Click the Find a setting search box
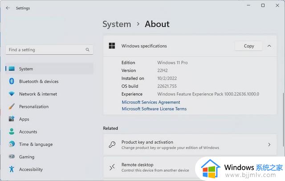The width and height of the screenshot is (285, 181). (49, 49)
